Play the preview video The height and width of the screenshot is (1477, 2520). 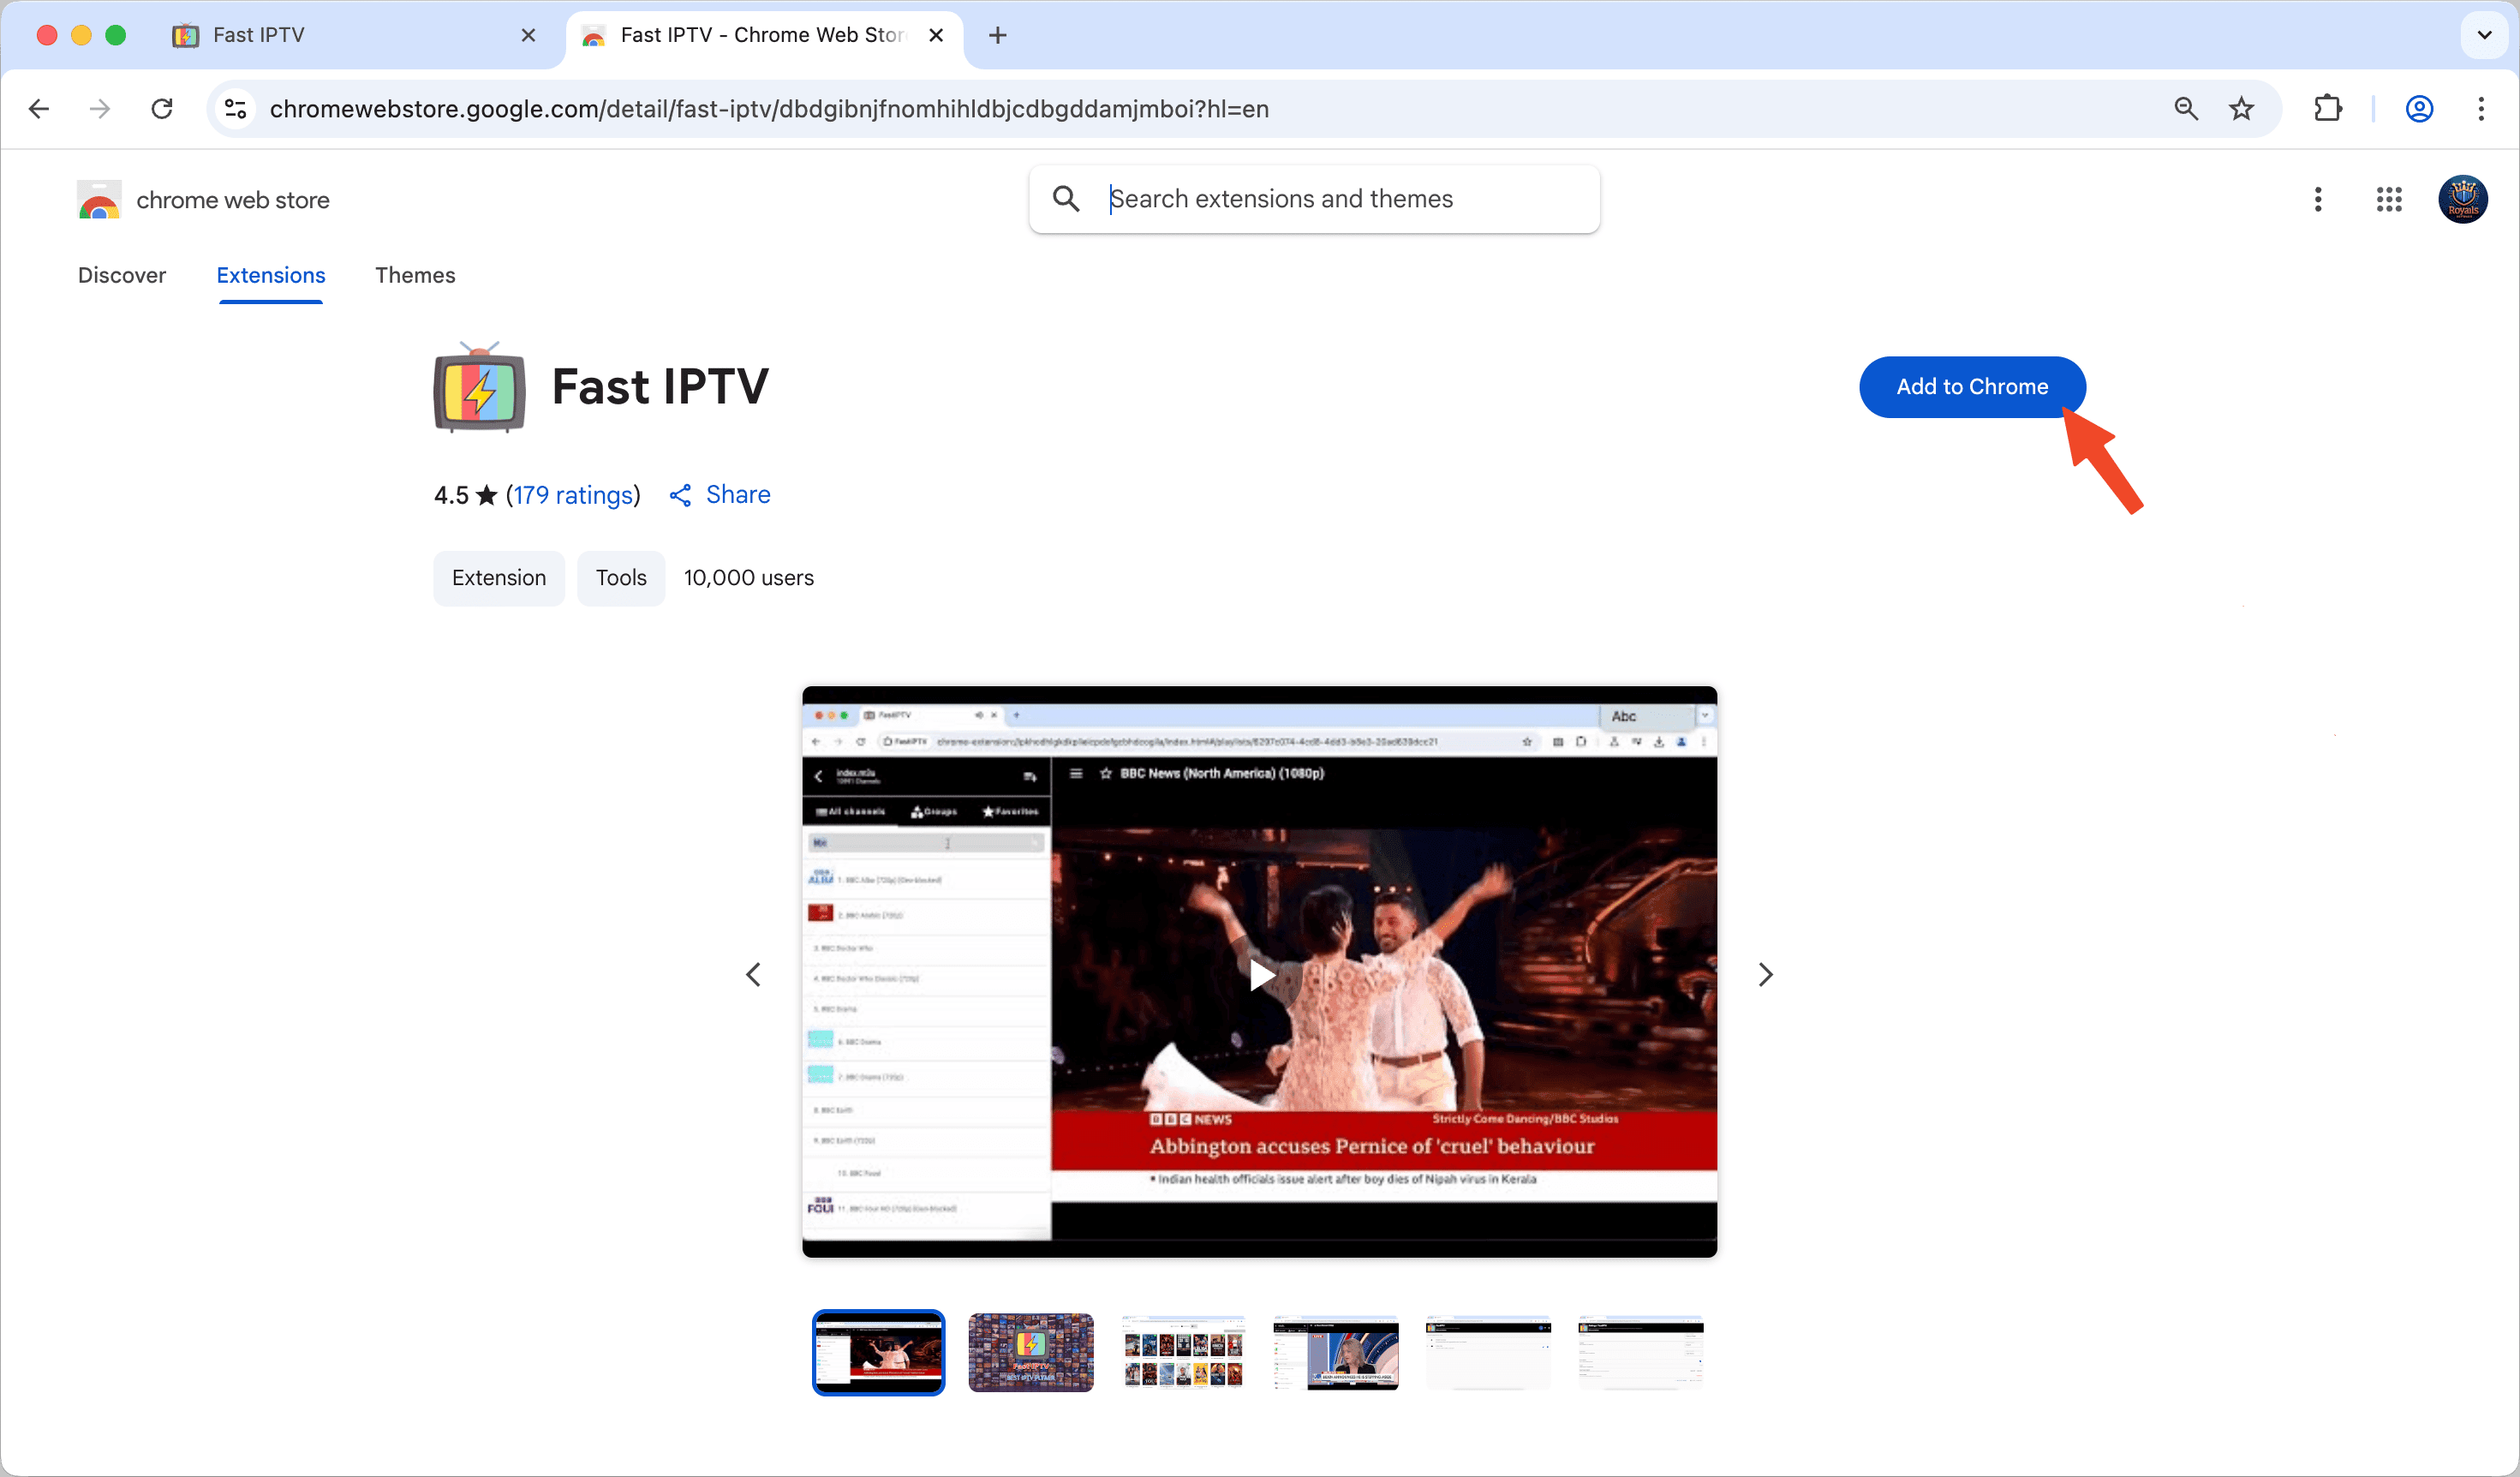coord(1261,975)
